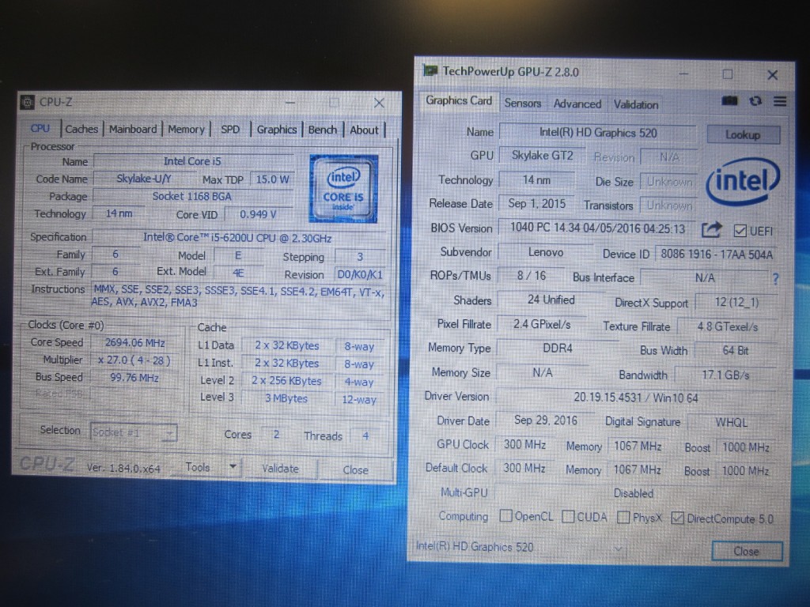Click the Intel logo in GPU-Z

point(742,181)
